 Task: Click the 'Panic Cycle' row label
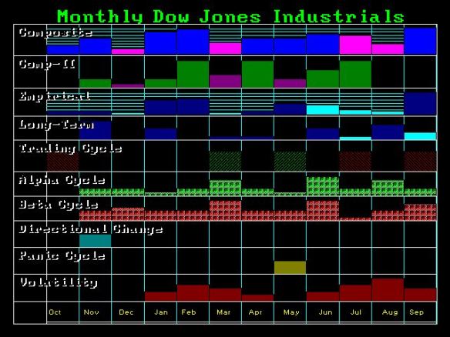pyautogui.click(x=62, y=255)
